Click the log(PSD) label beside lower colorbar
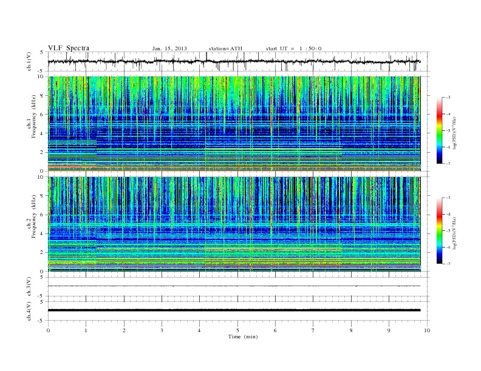Viewport: 481px width, 371px height. click(x=454, y=233)
